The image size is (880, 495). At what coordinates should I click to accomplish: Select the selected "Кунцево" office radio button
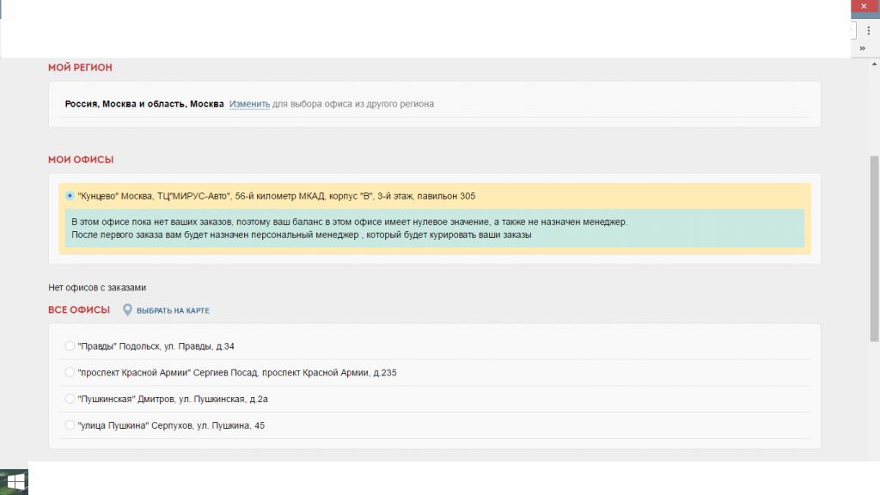pos(70,196)
